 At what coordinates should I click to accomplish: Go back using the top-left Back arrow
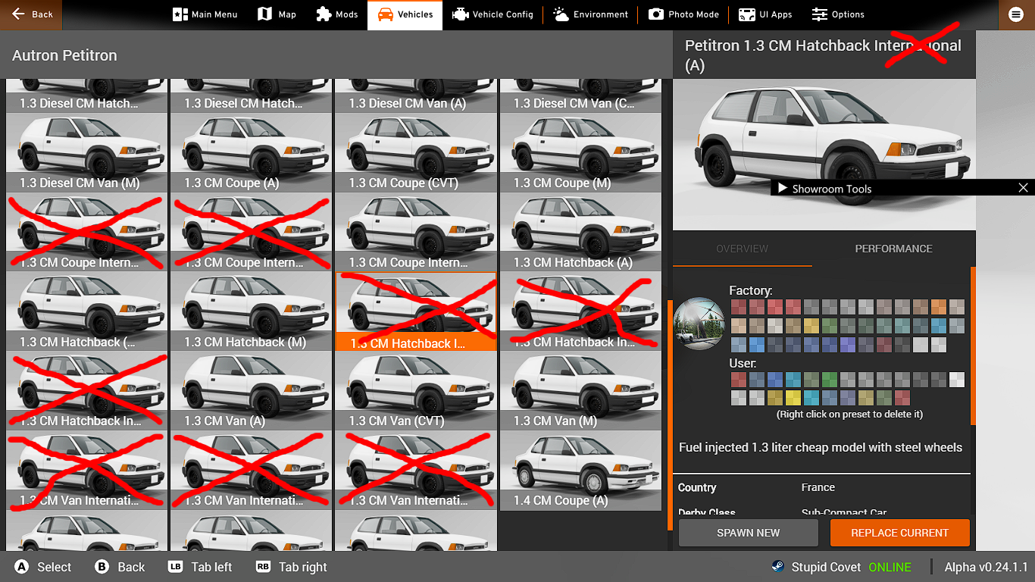click(x=32, y=14)
